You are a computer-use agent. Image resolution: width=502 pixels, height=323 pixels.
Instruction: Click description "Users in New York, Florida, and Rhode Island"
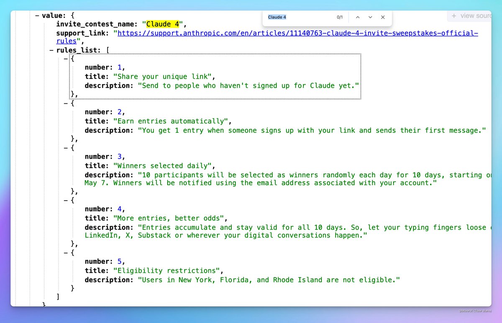click(269, 280)
